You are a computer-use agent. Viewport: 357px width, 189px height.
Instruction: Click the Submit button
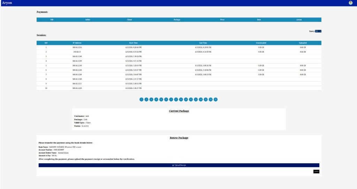[x=316, y=172]
